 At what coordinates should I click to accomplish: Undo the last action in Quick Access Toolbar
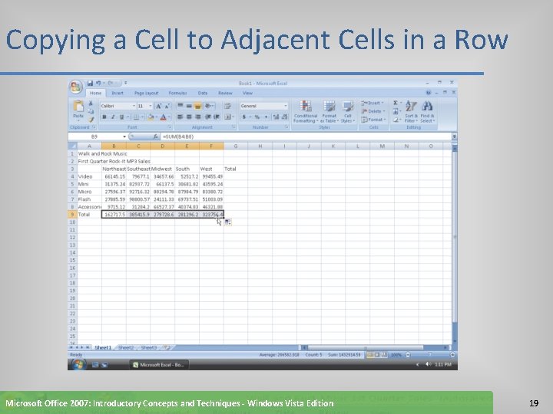pos(98,83)
